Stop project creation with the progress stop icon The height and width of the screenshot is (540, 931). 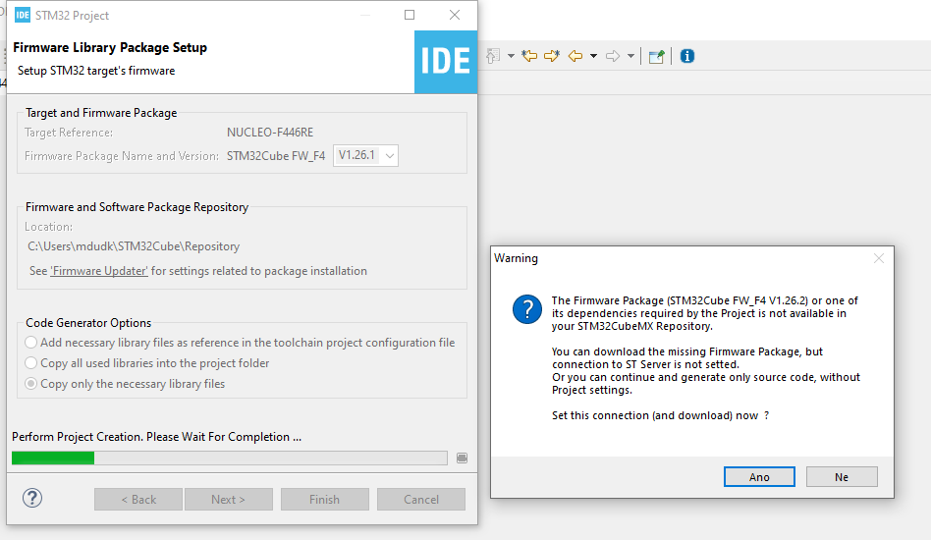pyautogui.click(x=462, y=459)
